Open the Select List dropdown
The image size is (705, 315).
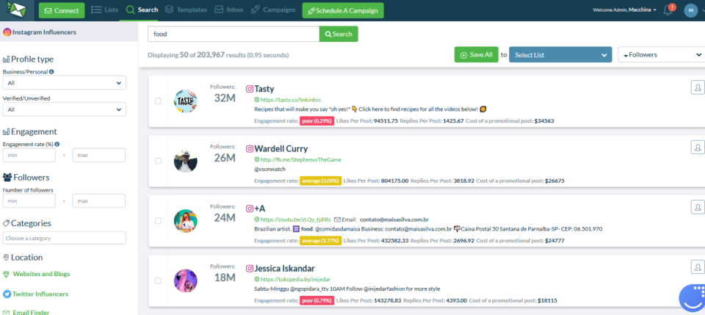click(560, 55)
